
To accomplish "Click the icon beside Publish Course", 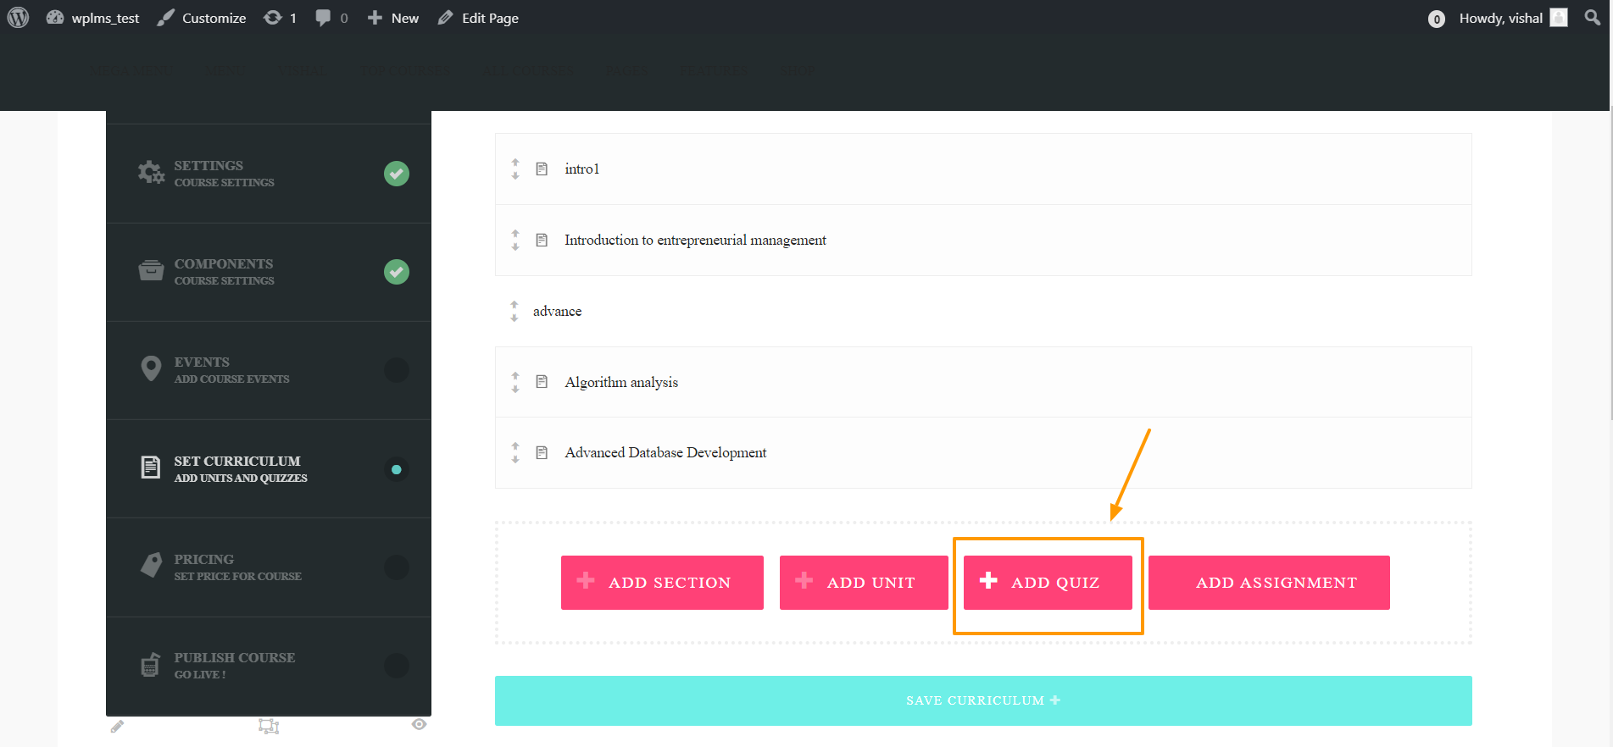I will click(150, 665).
